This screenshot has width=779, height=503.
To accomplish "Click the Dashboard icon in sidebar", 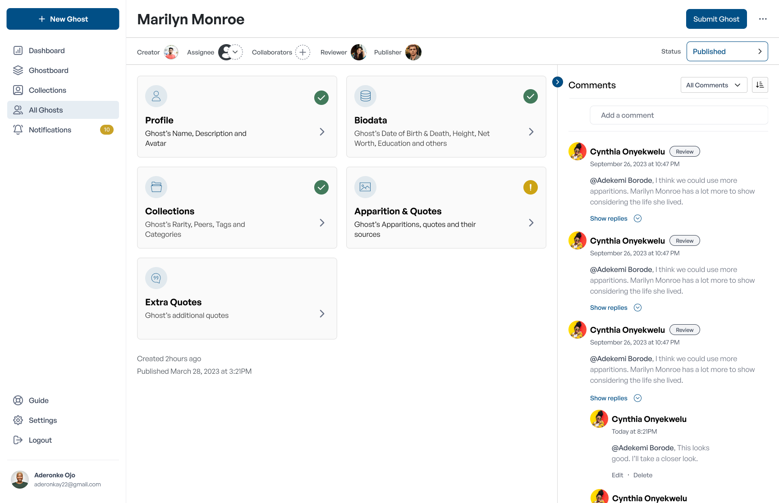I will click(x=18, y=50).
